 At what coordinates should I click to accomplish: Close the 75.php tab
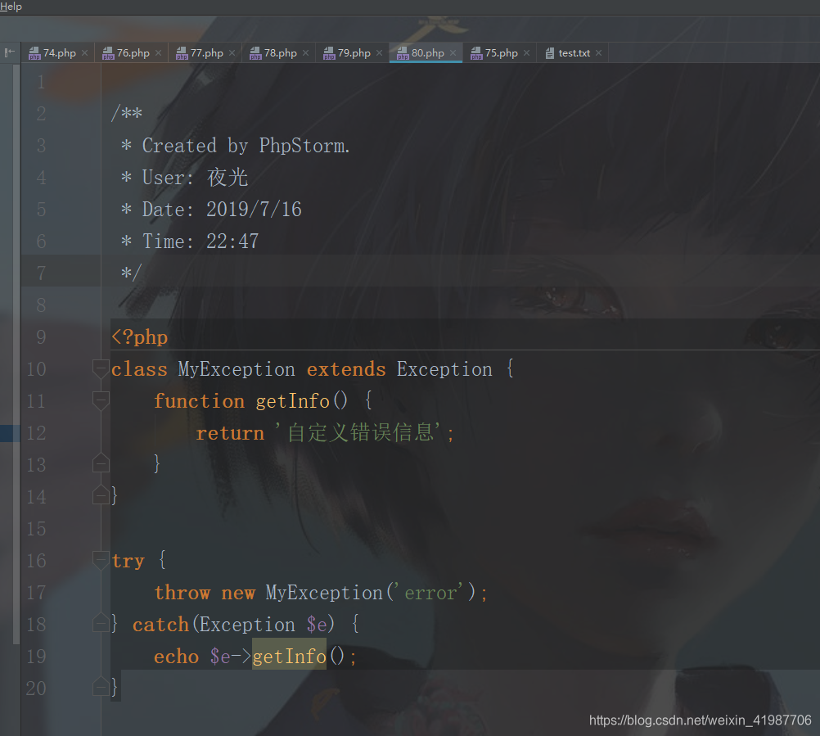pyautogui.click(x=527, y=53)
